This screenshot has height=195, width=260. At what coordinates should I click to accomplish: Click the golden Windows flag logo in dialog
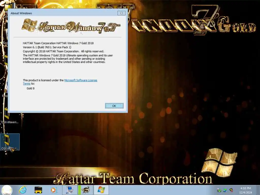coord(29,25)
